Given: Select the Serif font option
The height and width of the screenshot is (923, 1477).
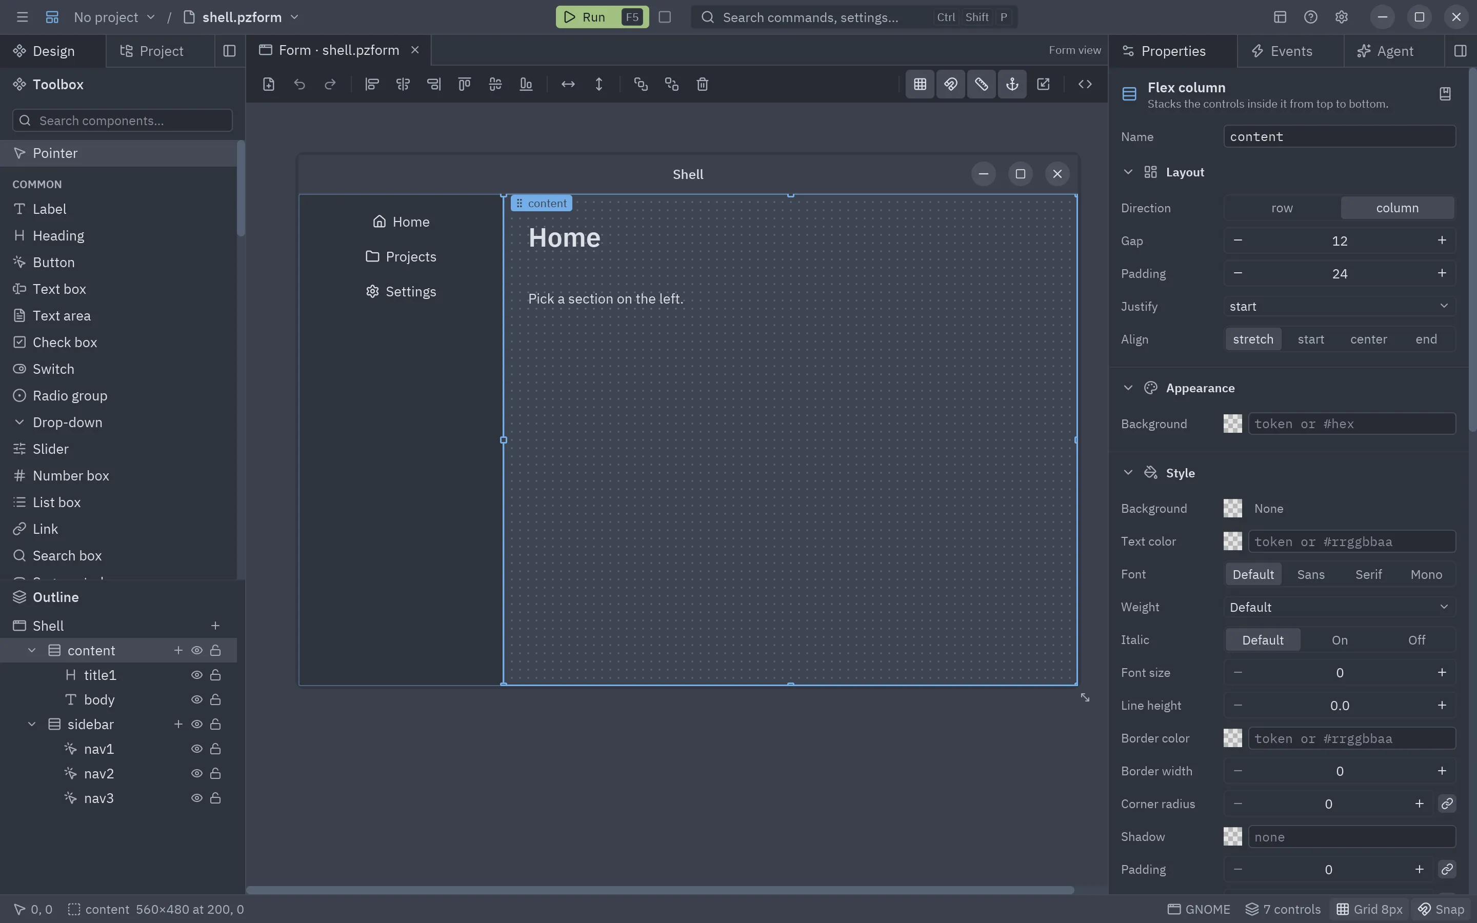Looking at the screenshot, I should (x=1368, y=574).
